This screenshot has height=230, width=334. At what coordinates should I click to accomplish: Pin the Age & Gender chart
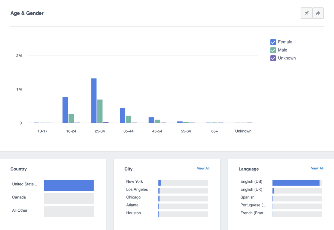click(x=306, y=13)
